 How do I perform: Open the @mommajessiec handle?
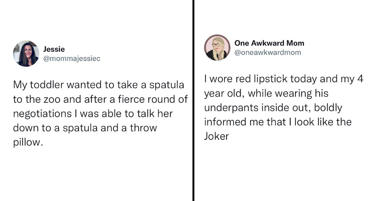[x=71, y=59]
